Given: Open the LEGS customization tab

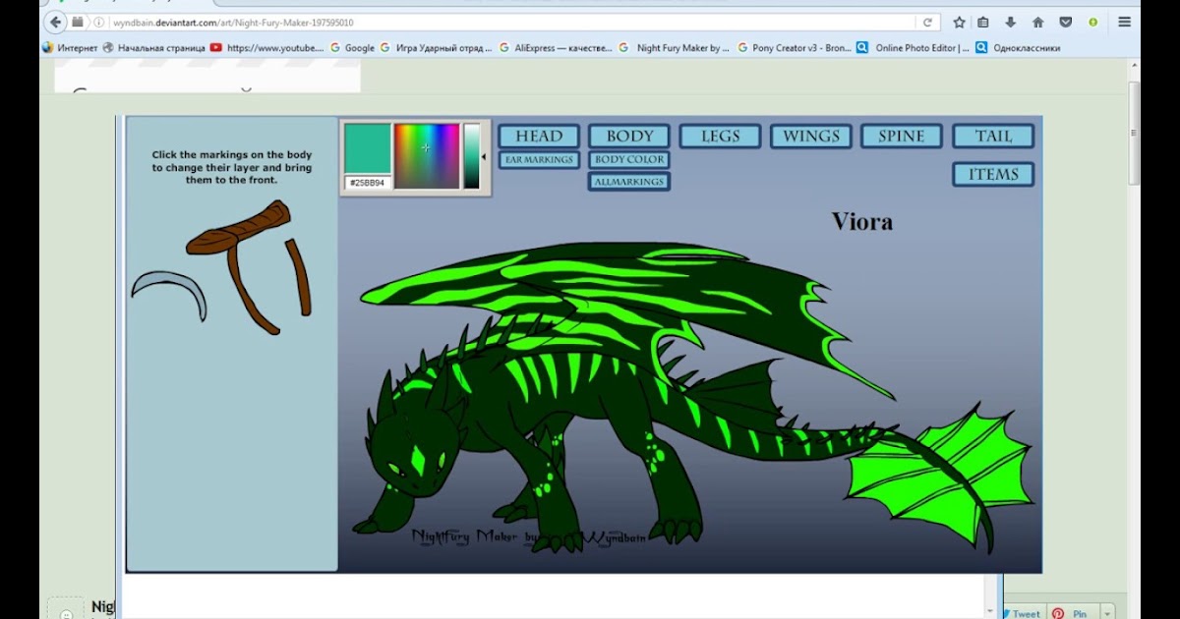Looking at the screenshot, I should 720,137.
